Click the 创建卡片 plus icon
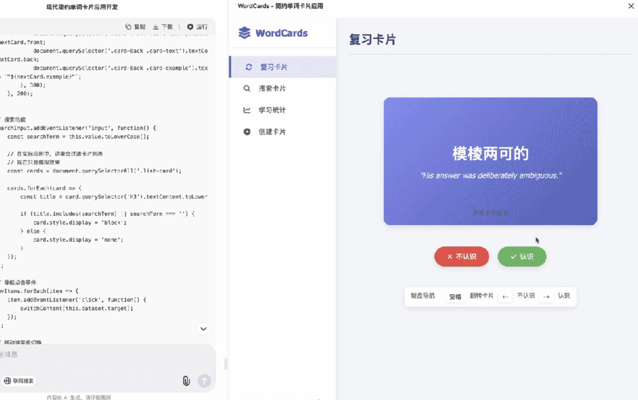638x400 pixels. 247,132
